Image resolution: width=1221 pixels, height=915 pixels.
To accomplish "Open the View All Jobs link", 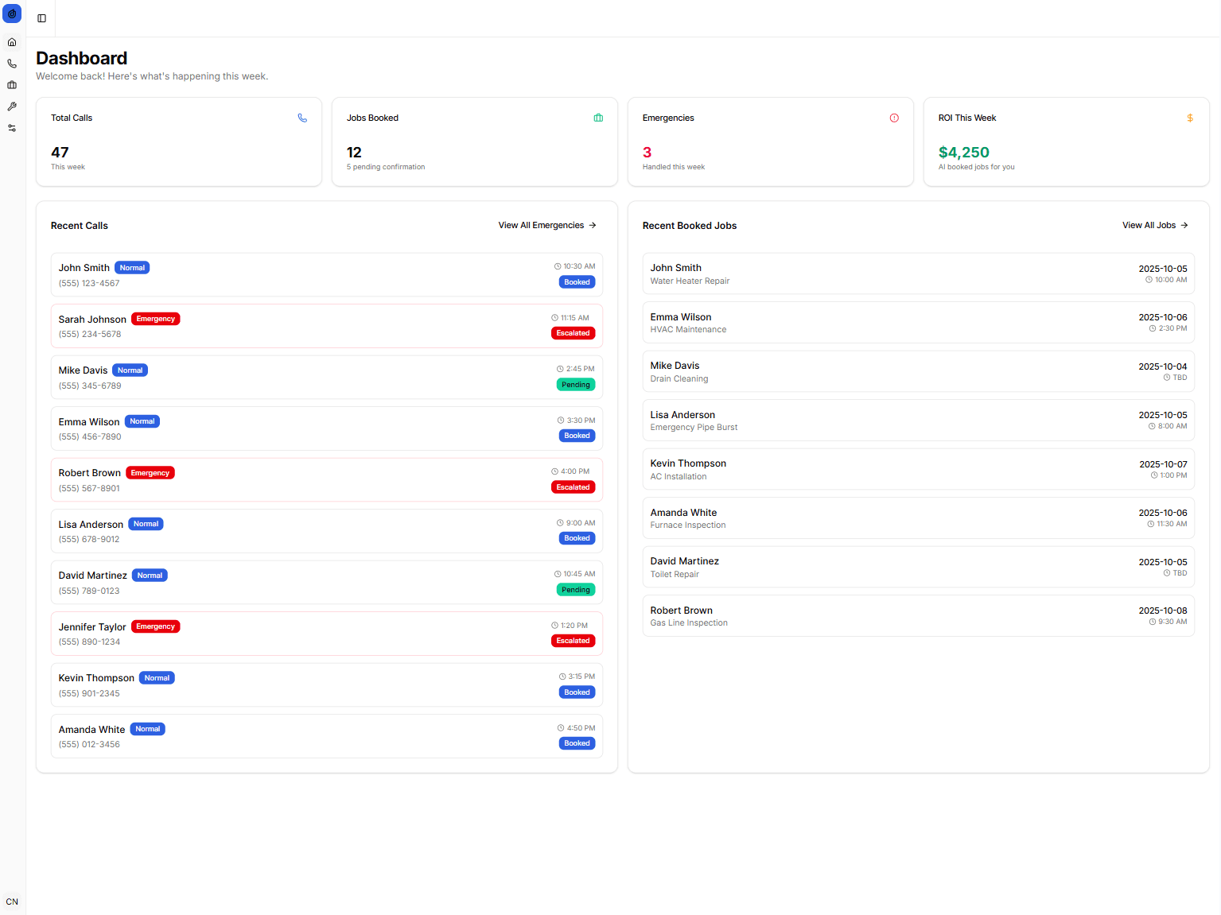I will [1155, 226].
